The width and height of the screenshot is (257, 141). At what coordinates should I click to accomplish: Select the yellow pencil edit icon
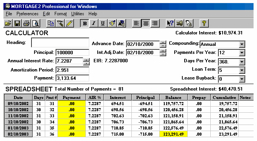[x=69, y=23]
